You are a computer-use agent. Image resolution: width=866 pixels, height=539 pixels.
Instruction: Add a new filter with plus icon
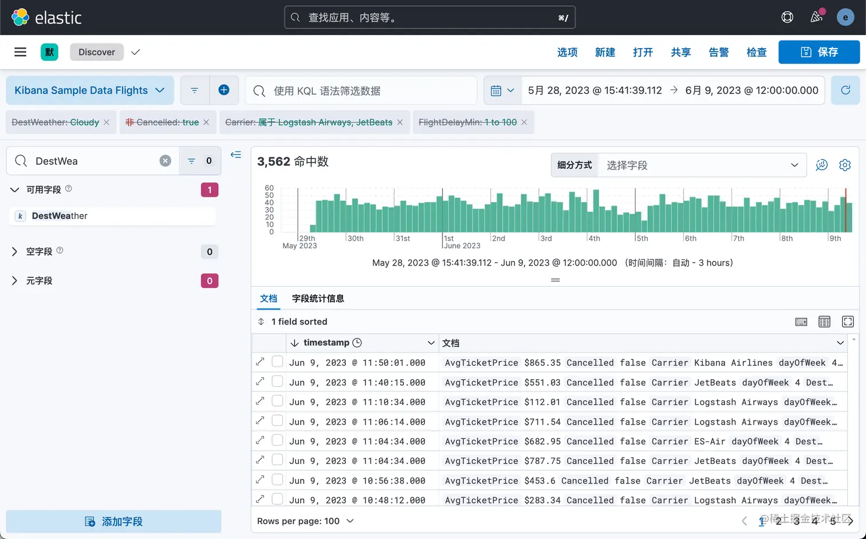(x=224, y=90)
